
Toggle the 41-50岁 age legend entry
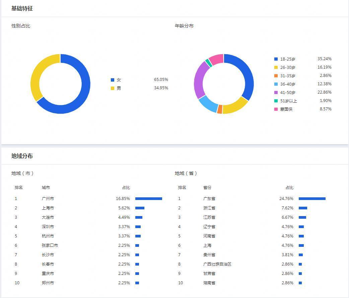coord(288,93)
